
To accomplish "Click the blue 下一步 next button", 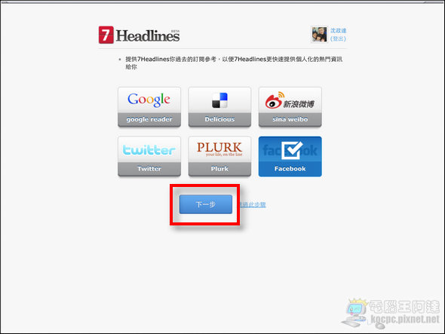I will coord(206,204).
